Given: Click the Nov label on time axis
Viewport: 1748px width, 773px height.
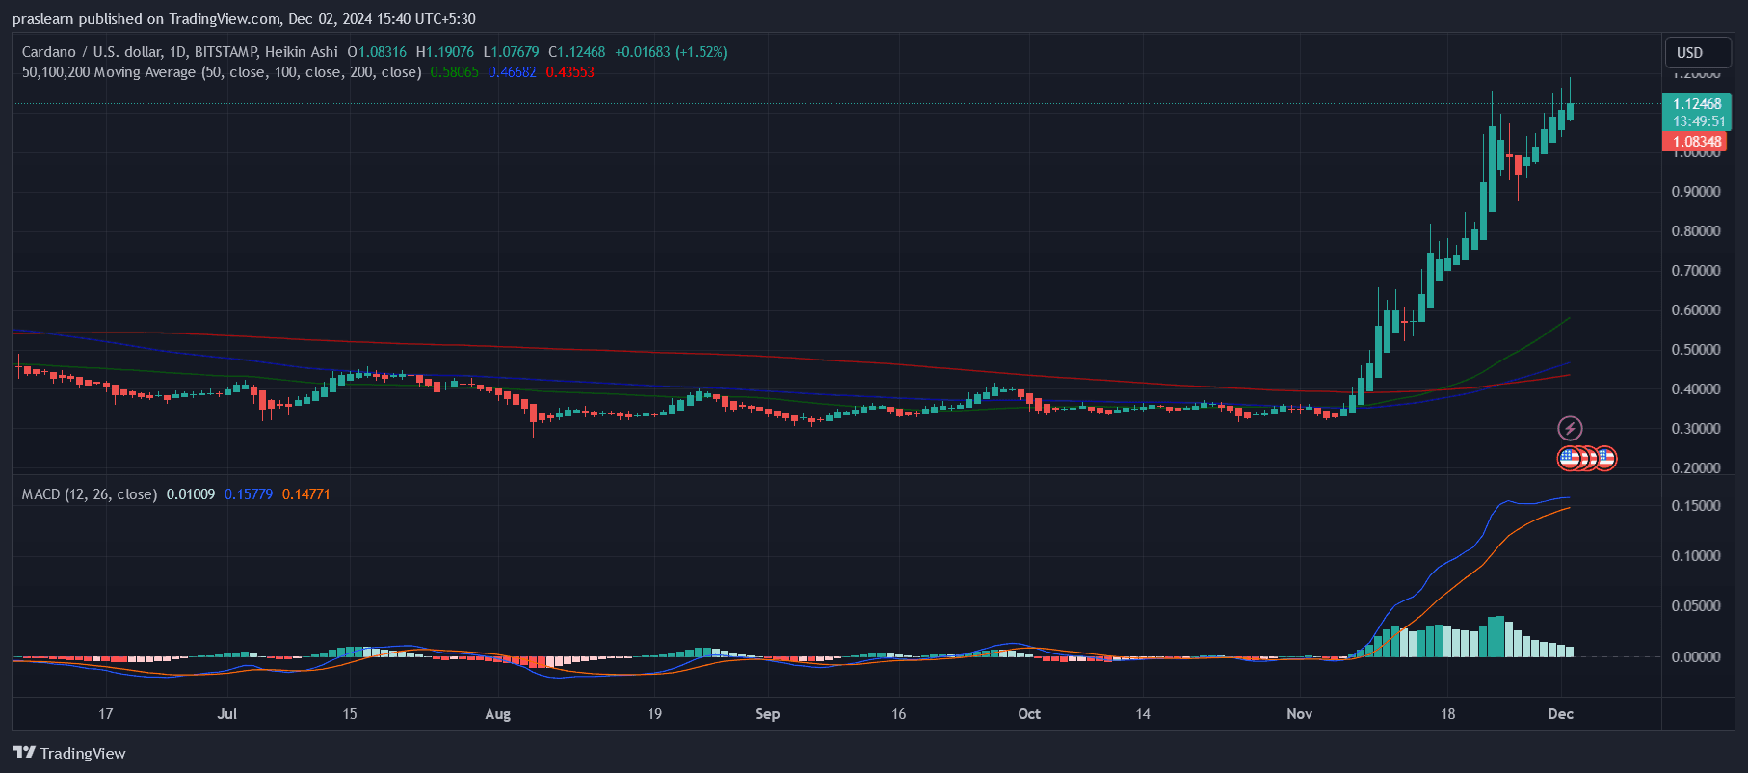Looking at the screenshot, I should tap(1299, 714).
